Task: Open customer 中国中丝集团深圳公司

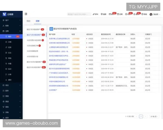Action: click(57, 82)
